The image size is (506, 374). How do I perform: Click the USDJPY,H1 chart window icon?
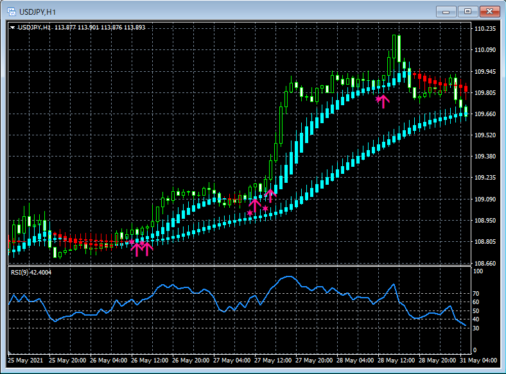click(12, 12)
